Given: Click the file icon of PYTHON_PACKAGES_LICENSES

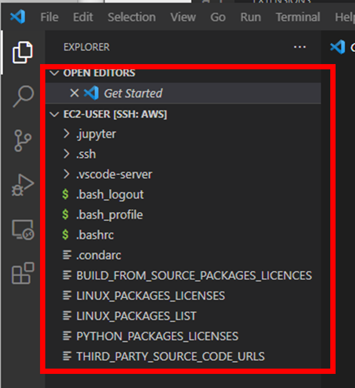Looking at the screenshot, I should 67,336.
